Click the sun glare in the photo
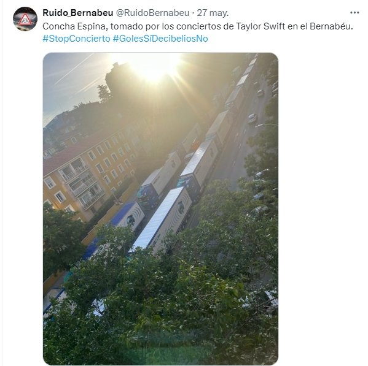This screenshot has height=366, width=368. [x=154, y=67]
